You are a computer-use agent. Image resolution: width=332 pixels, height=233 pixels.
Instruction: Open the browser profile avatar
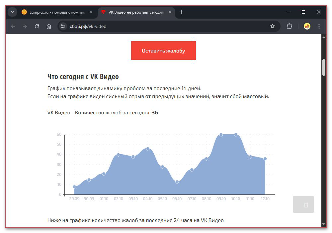307,26
